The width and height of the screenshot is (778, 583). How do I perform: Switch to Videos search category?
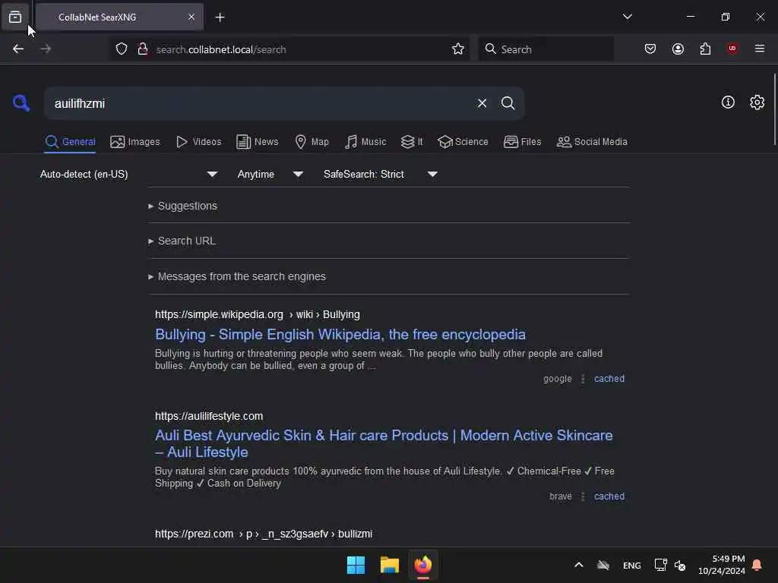[x=198, y=142]
